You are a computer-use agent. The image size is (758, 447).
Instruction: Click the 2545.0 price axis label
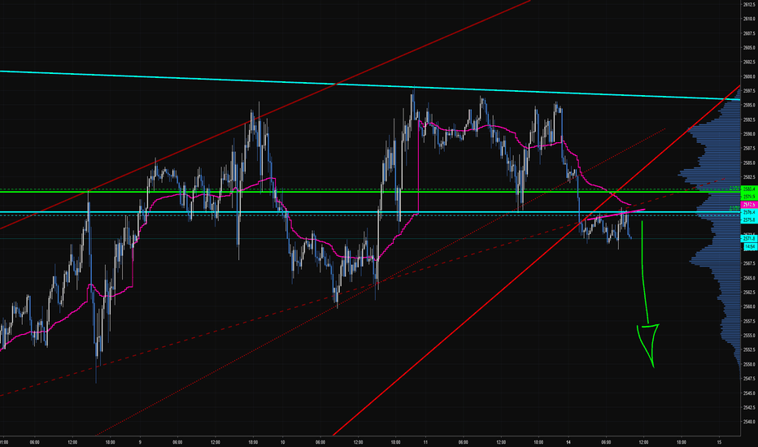749,393
